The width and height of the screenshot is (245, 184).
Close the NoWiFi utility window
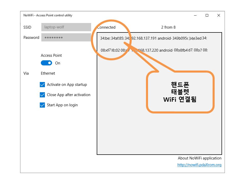click(219, 15)
